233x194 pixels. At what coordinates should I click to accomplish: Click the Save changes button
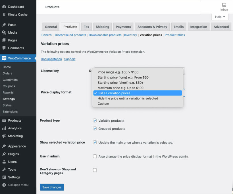pos(52,187)
